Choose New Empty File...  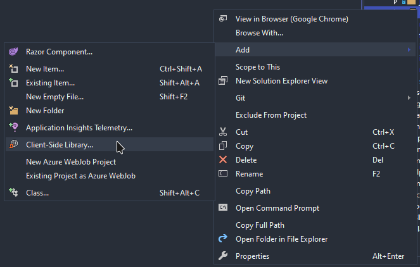pos(110,97)
